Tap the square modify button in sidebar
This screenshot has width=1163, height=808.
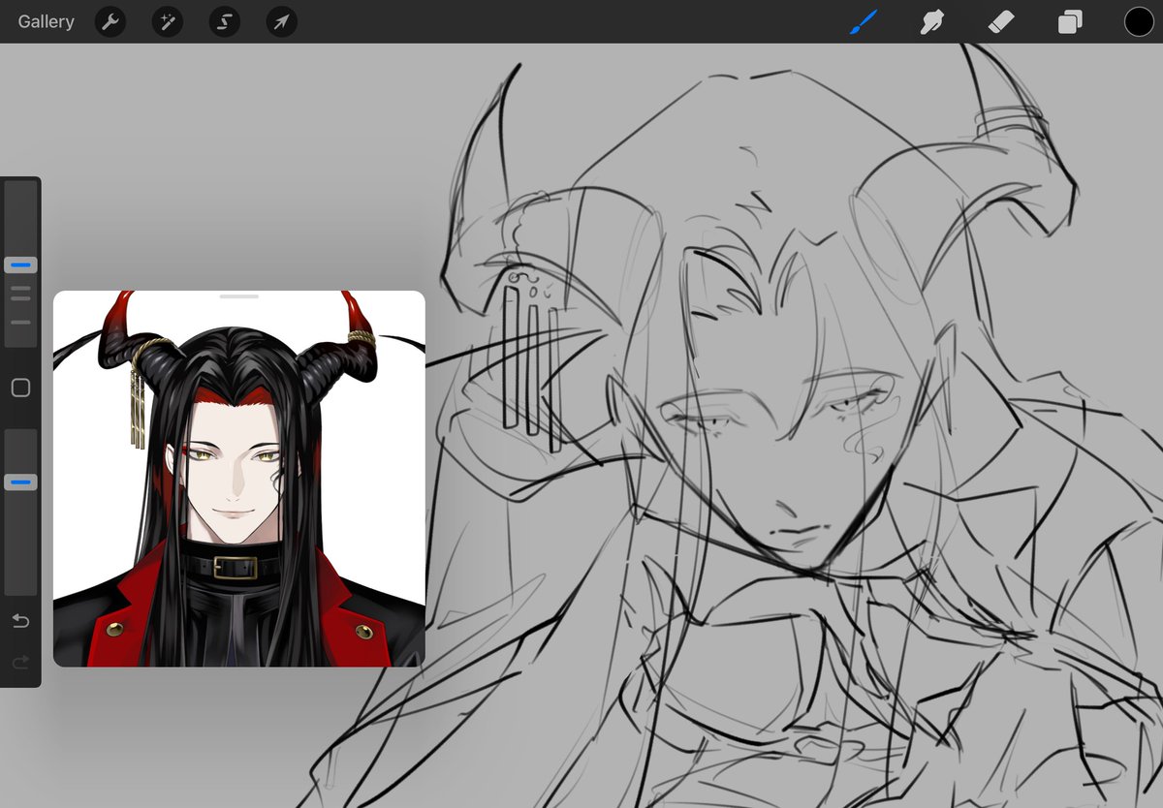(20, 388)
